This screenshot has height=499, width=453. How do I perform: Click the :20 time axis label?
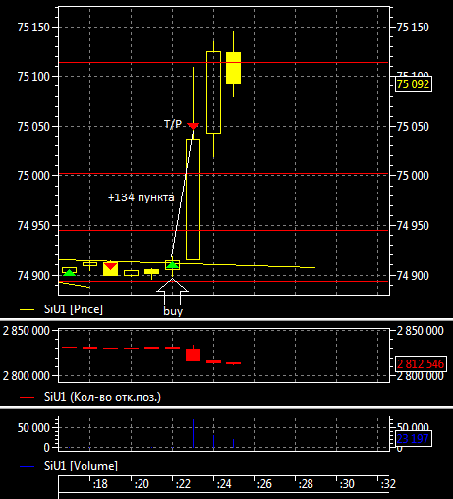click(142, 484)
